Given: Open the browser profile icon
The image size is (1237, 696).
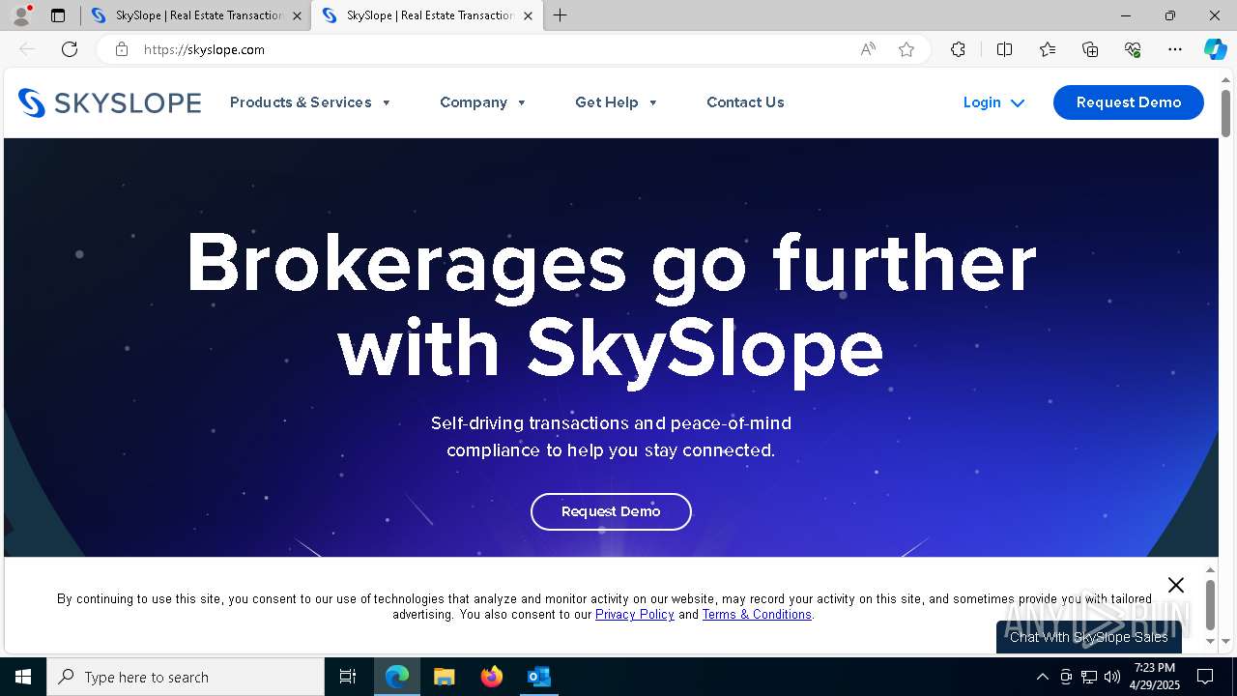Looking at the screenshot, I should (x=21, y=15).
